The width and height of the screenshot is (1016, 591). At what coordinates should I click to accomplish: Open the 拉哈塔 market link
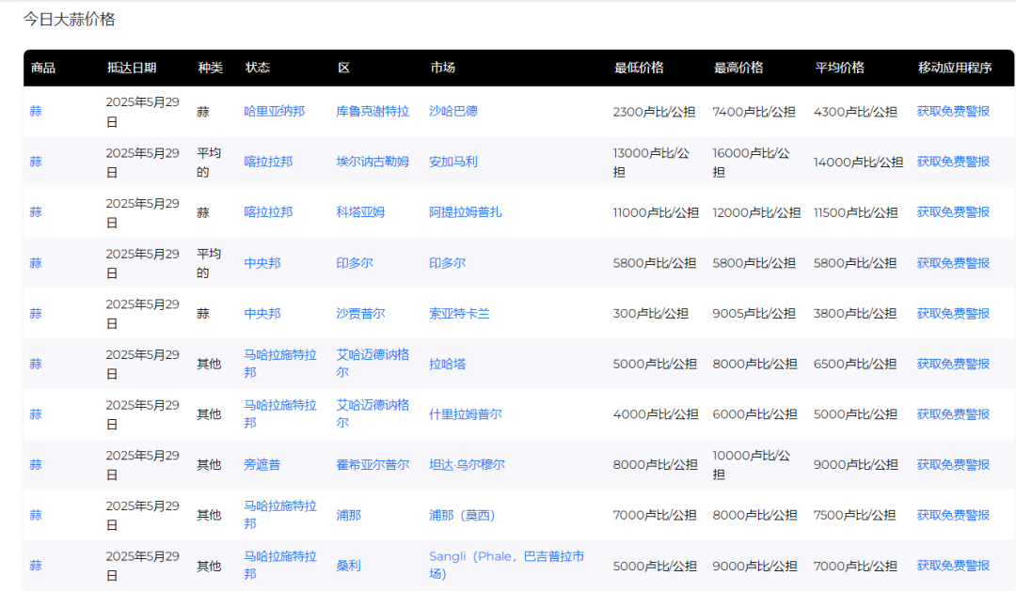coord(447,365)
